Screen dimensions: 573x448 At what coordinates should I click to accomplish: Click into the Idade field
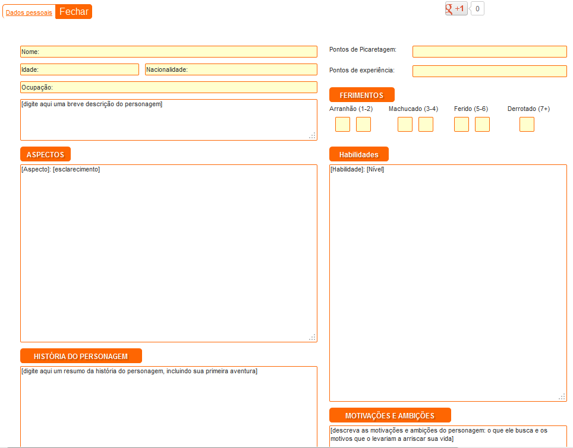pos(80,69)
